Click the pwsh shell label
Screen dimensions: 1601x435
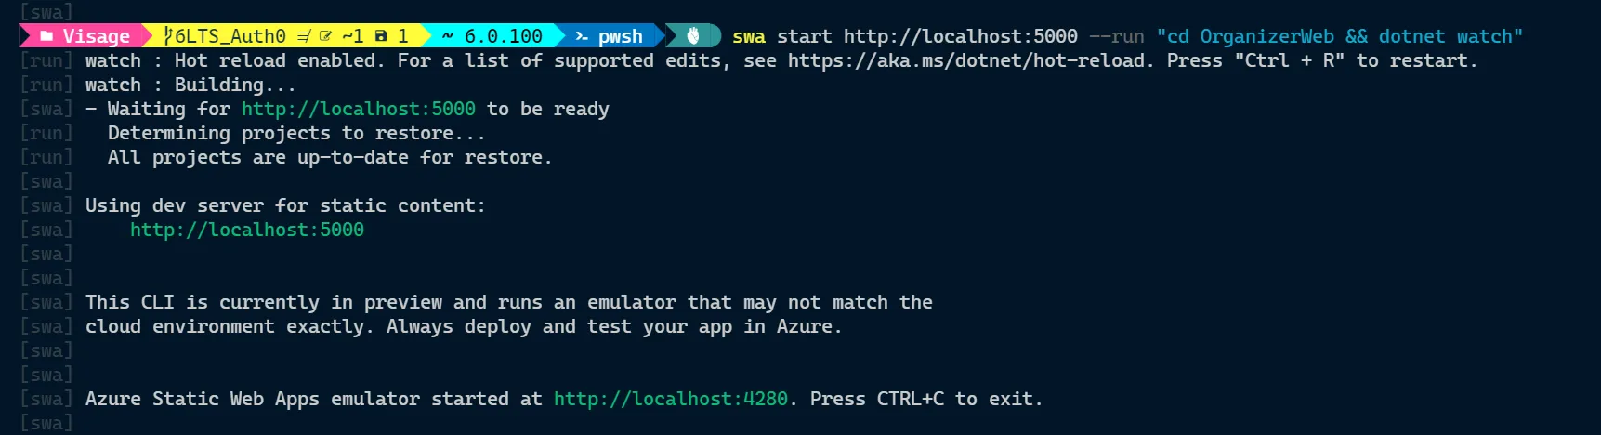pos(620,36)
